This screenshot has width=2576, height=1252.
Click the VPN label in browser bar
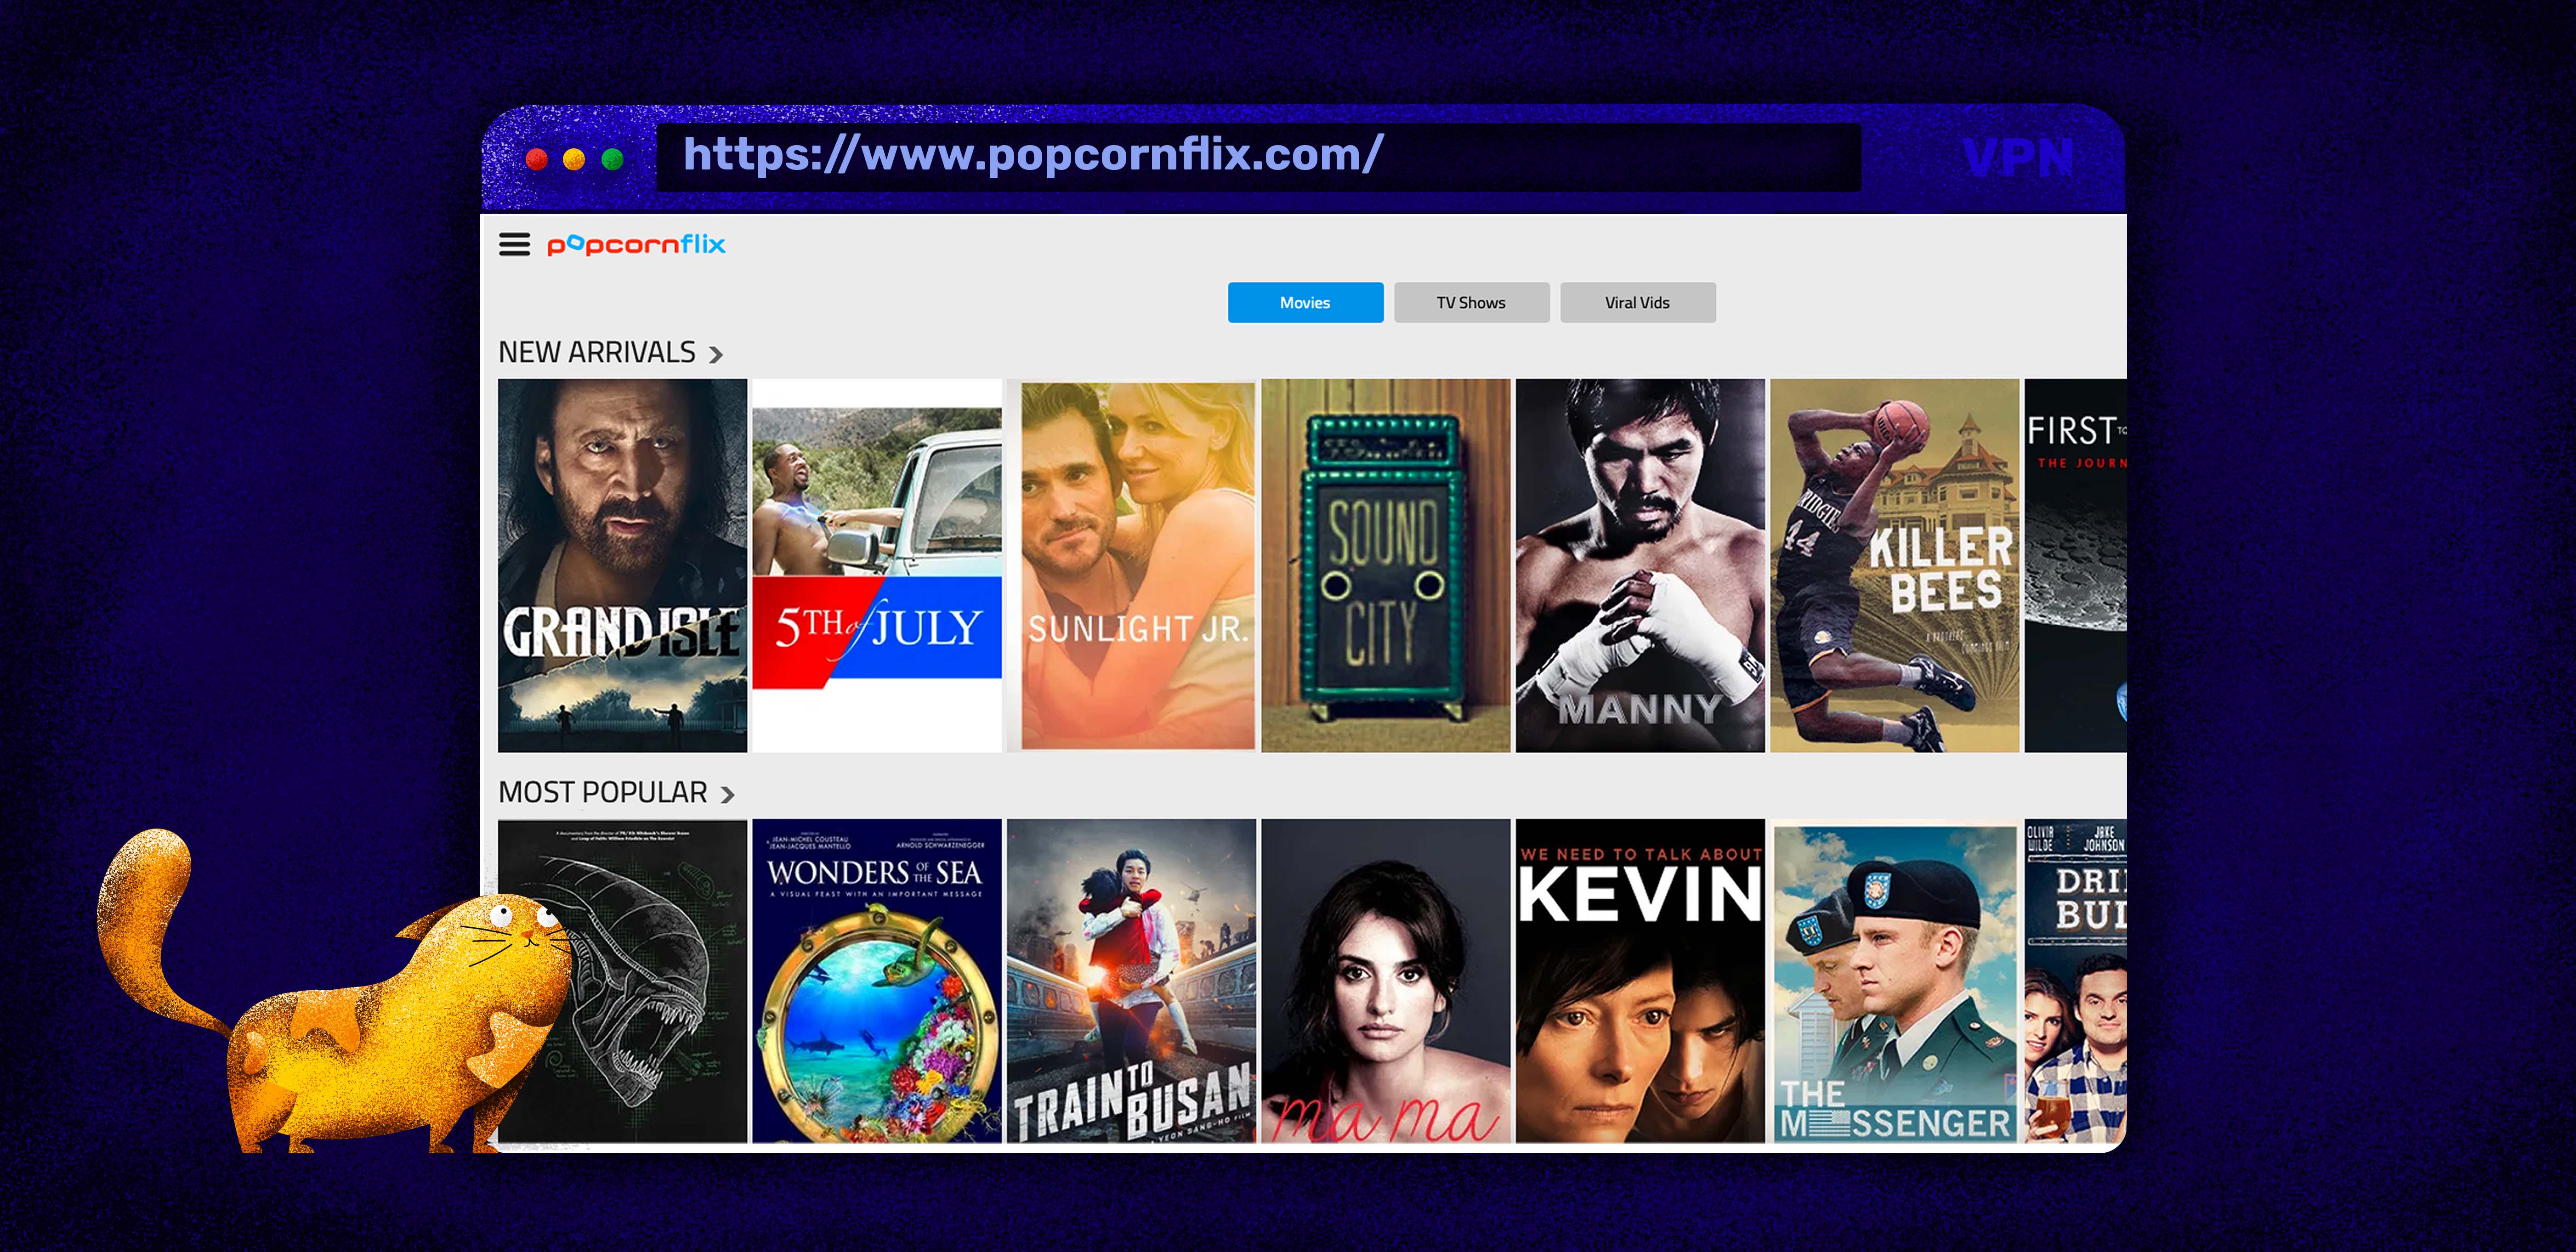pyautogui.click(x=2018, y=158)
